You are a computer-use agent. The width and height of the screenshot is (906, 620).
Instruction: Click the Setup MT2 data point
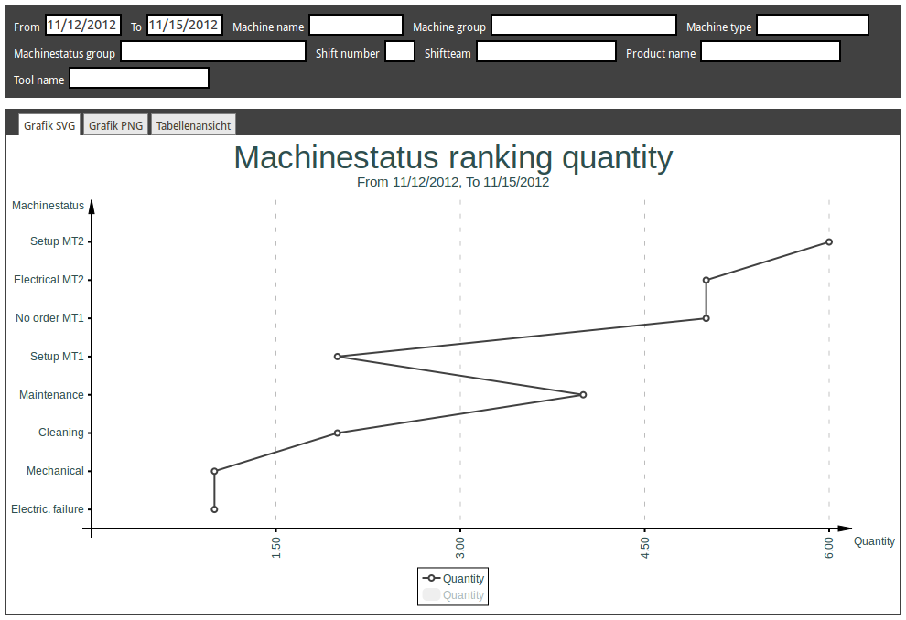(x=828, y=242)
